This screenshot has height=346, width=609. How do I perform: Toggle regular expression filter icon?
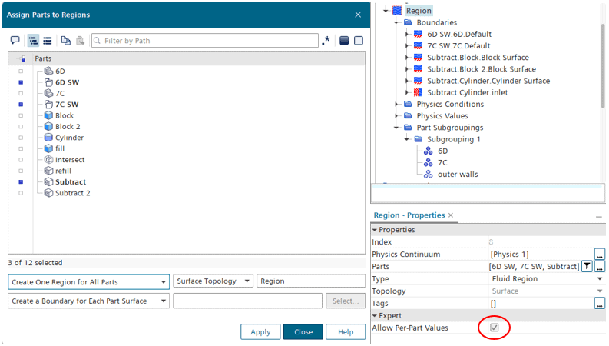tap(326, 40)
